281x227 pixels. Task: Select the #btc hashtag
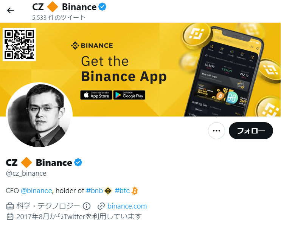pos(122,190)
